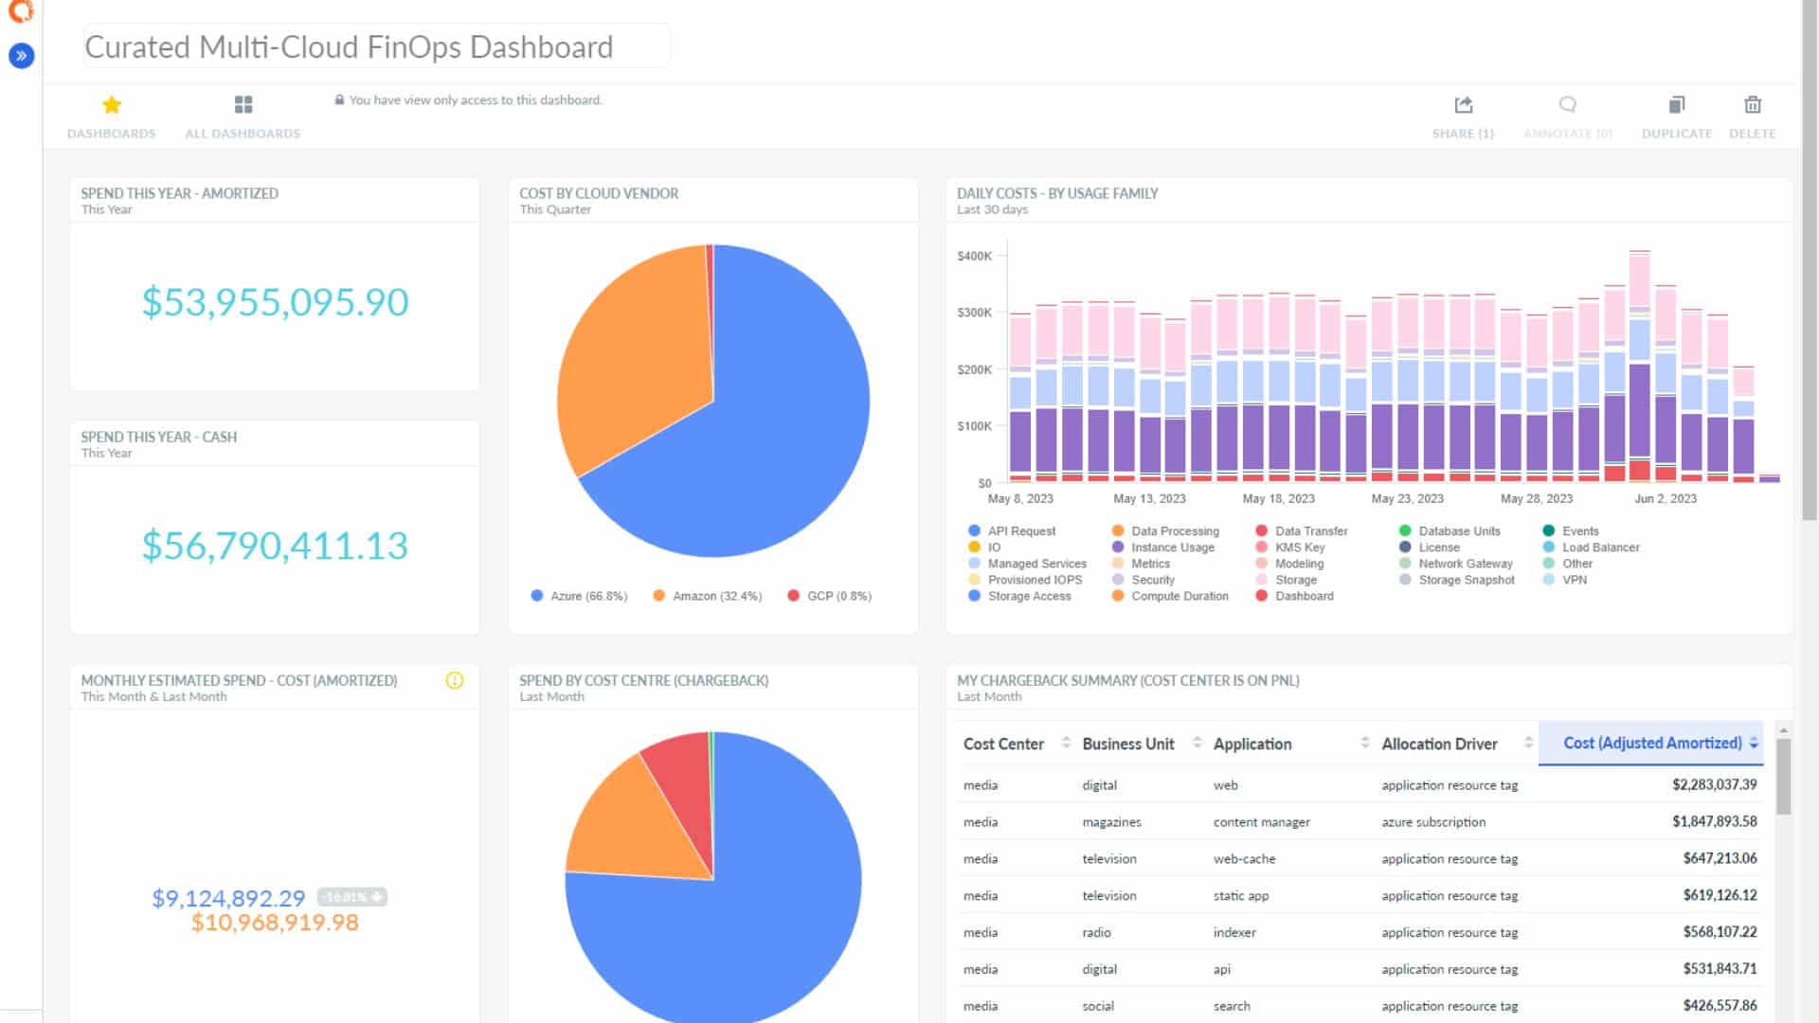Click the chargeback table scrollbar
This screenshot has width=1819, height=1023.
click(1783, 777)
